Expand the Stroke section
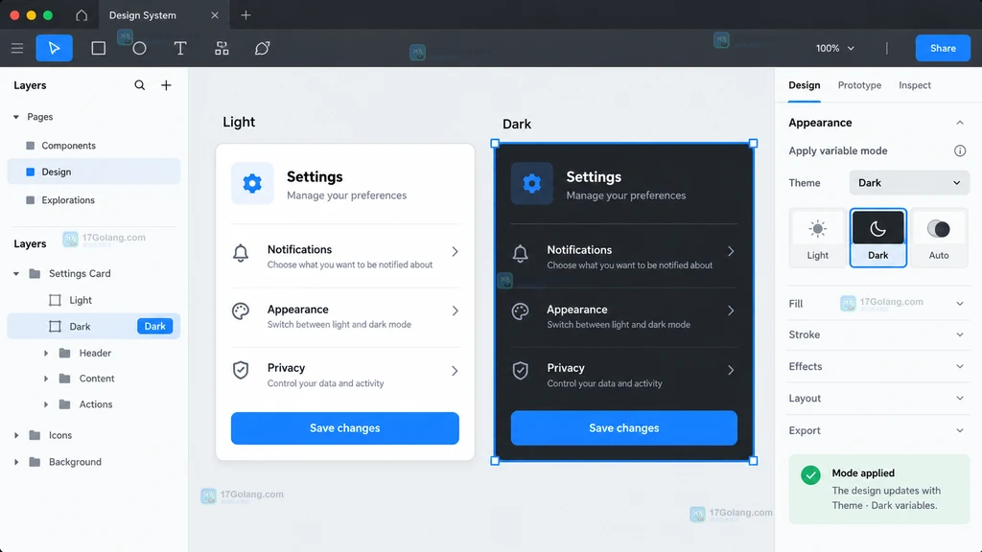 click(x=959, y=334)
